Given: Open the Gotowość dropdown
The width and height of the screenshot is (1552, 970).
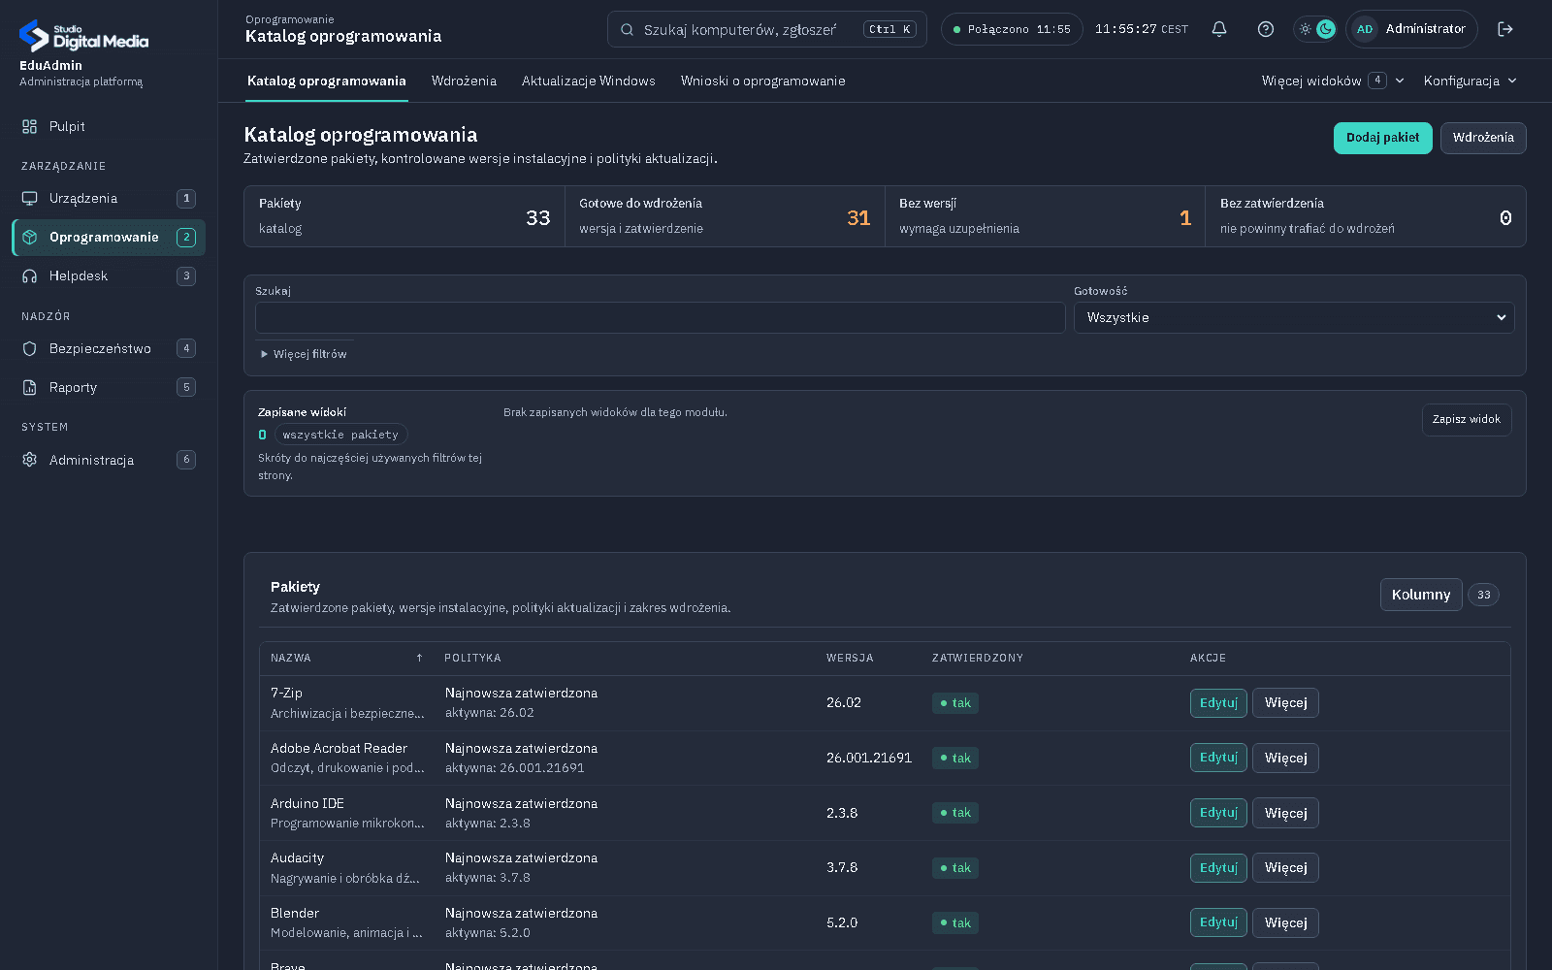Looking at the screenshot, I should [x=1294, y=317].
